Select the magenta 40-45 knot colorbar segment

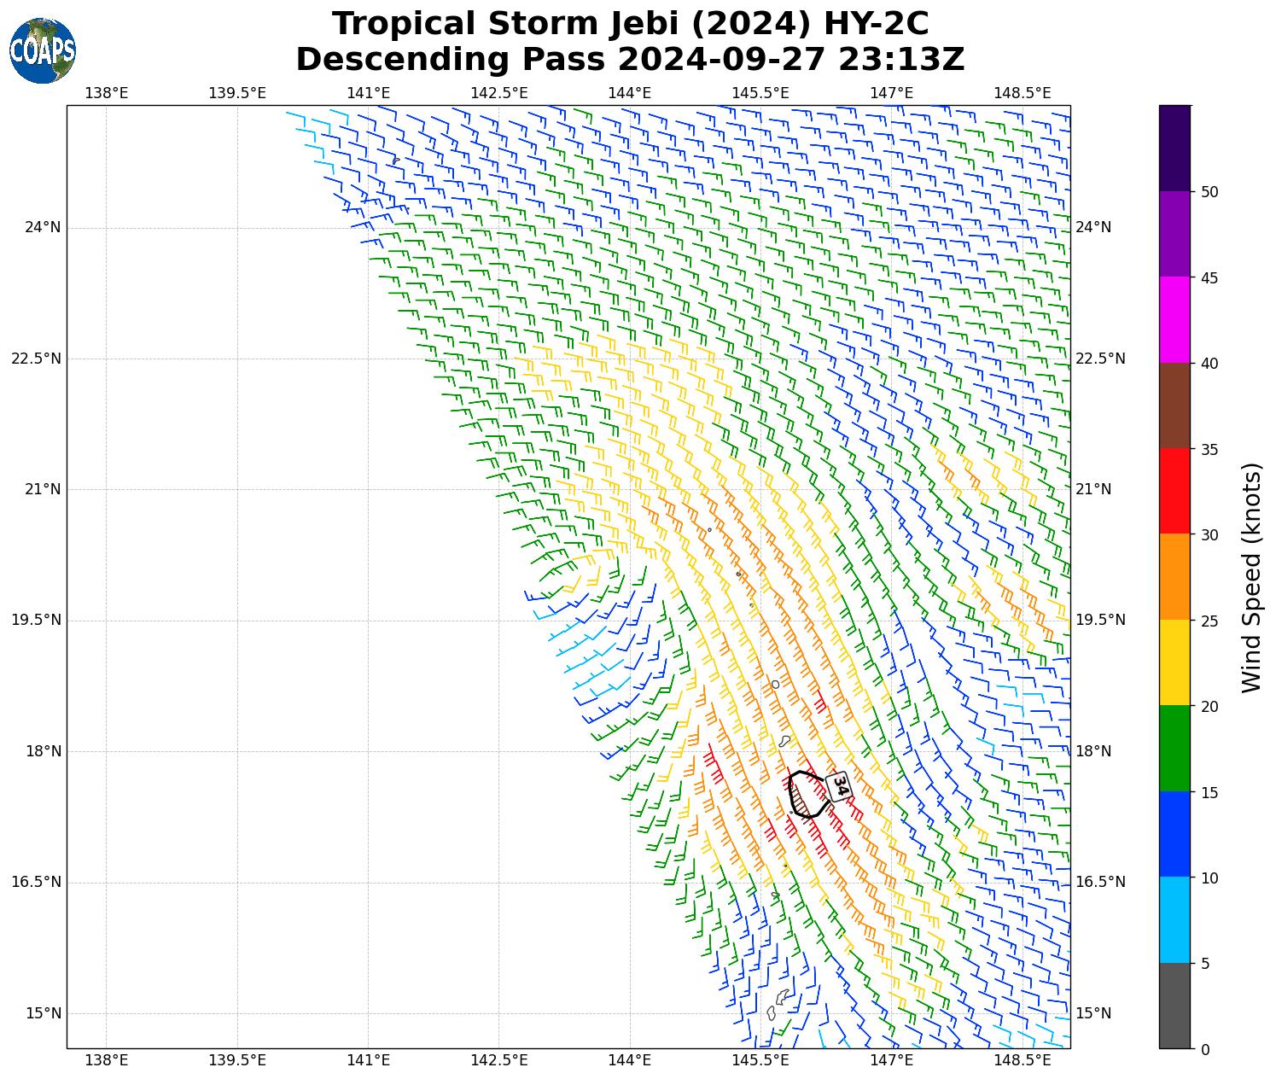[1174, 319]
